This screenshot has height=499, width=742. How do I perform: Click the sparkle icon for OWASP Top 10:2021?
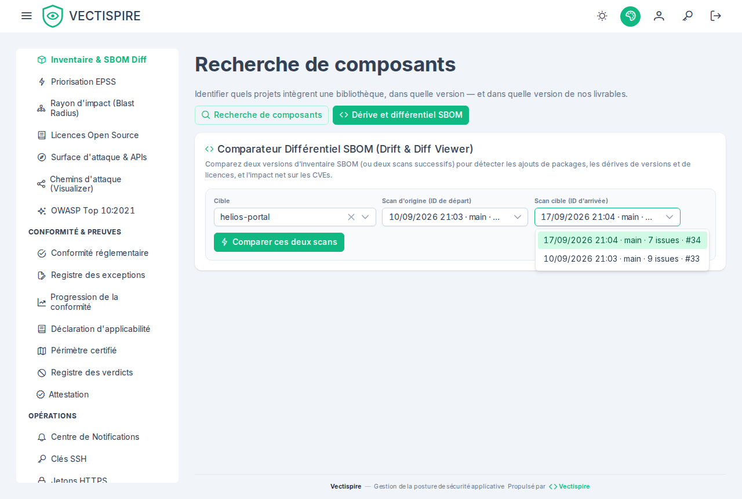(x=42, y=211)
